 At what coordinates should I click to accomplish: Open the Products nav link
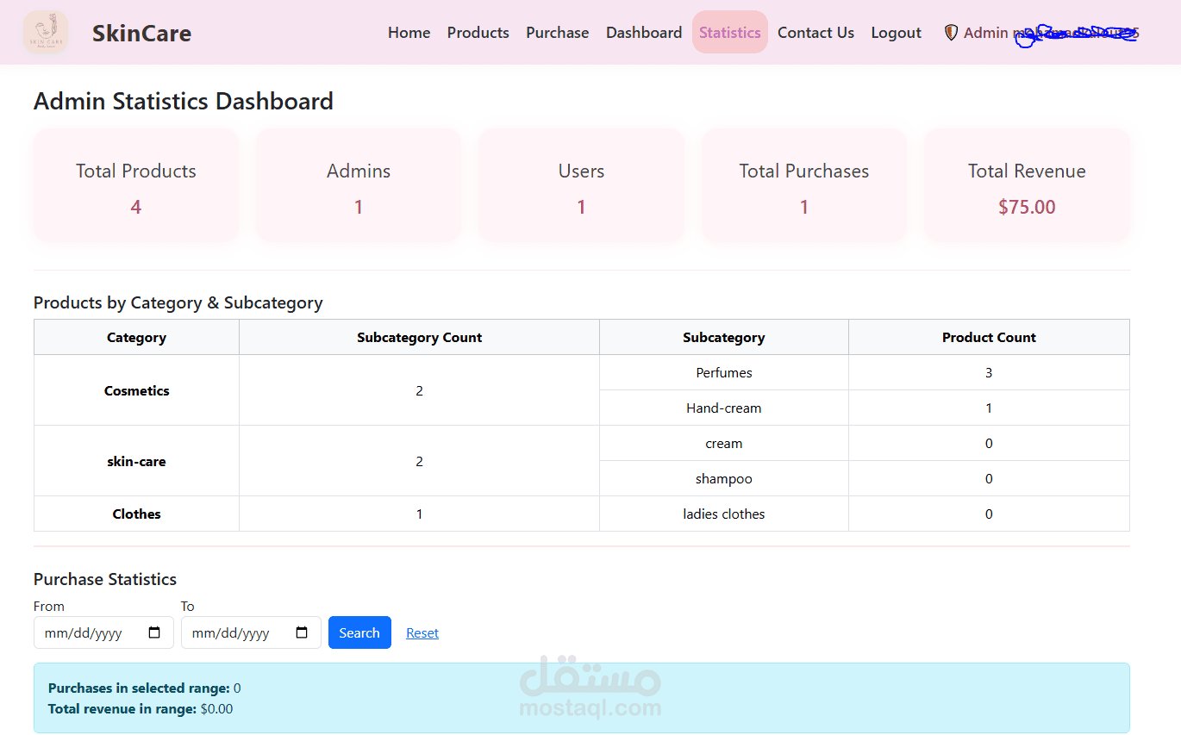pos(478,33)
